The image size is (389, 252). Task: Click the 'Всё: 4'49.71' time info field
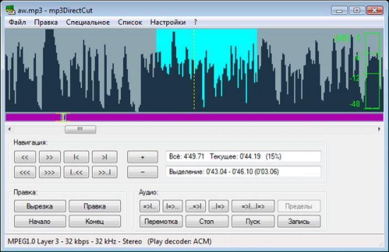tap(243, 157)
